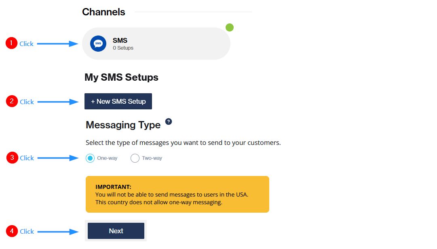Click the "0 Setups" text in SMS card
The width and height of the screenshot is (437, 249).
(x=123, y=48)
